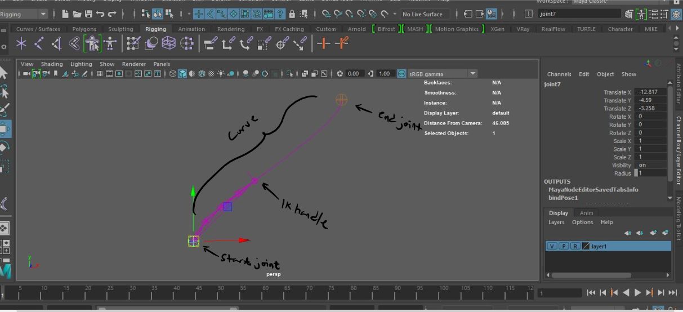Select the Blend Shape shelf icon

(x=151, y=43)
